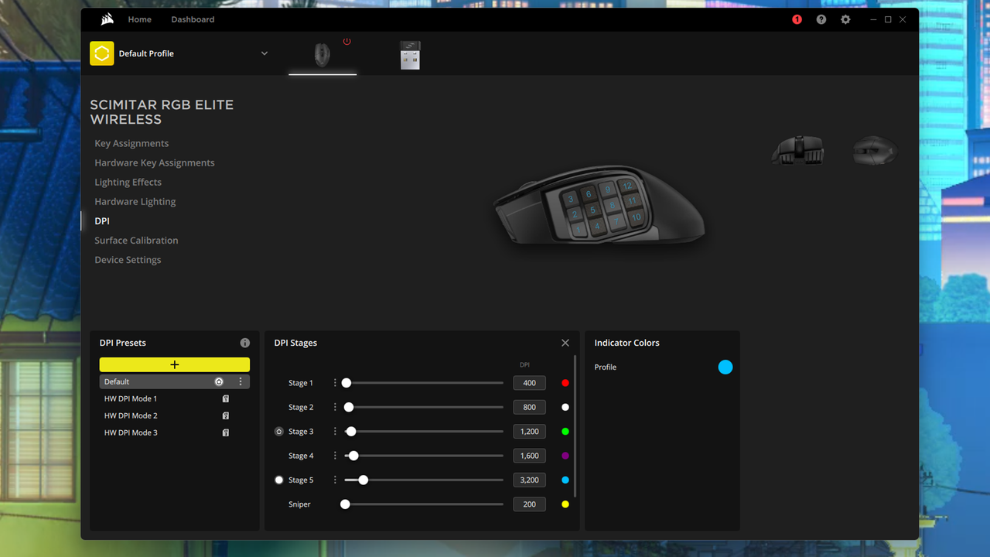The image size is (990, 557).
Task: Click the Stage 5 DPI slider handle
Action: pos(363,480)
